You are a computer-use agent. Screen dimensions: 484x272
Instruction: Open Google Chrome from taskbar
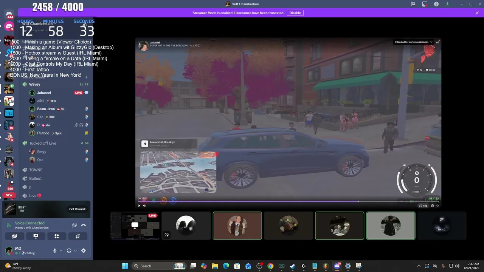[270, 266]
